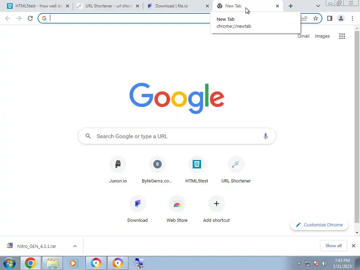
Task: Click the scrollbar down arrow
Action: coord(357,233)
